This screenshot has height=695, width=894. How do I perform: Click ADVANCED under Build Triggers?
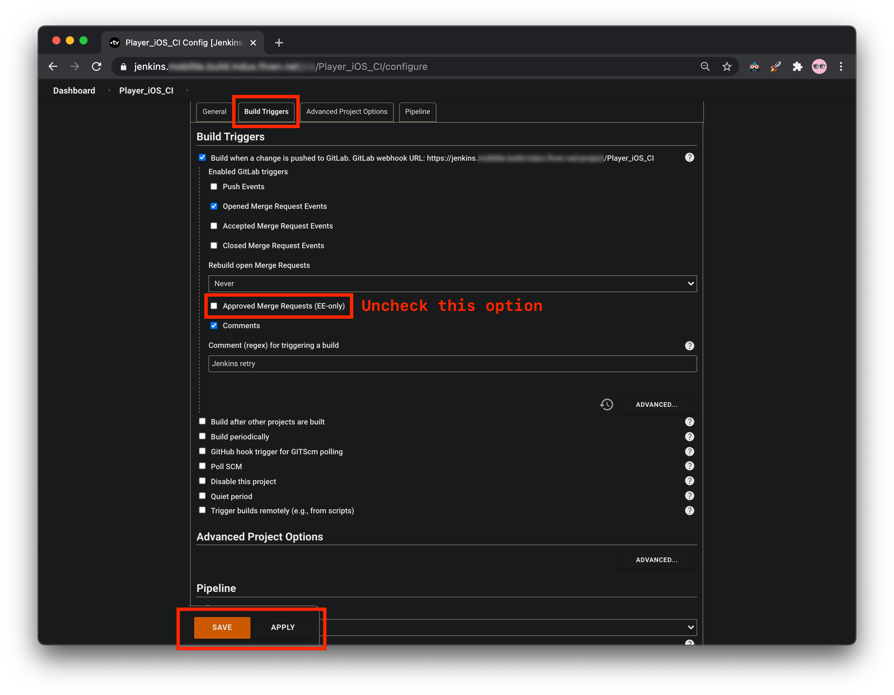[x=656, y=404]
